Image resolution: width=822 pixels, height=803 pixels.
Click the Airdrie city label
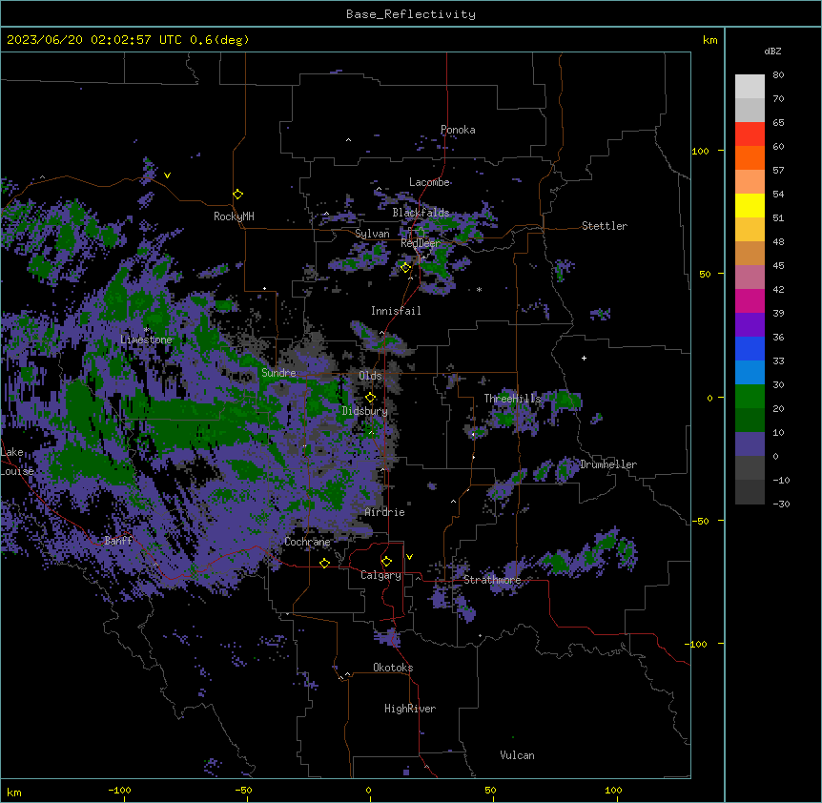pyautogui.click(x=385, y=512)
